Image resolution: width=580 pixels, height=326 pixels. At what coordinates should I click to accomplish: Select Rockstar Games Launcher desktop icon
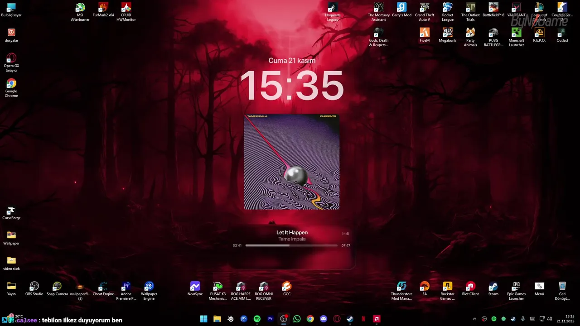coord(448,291)
